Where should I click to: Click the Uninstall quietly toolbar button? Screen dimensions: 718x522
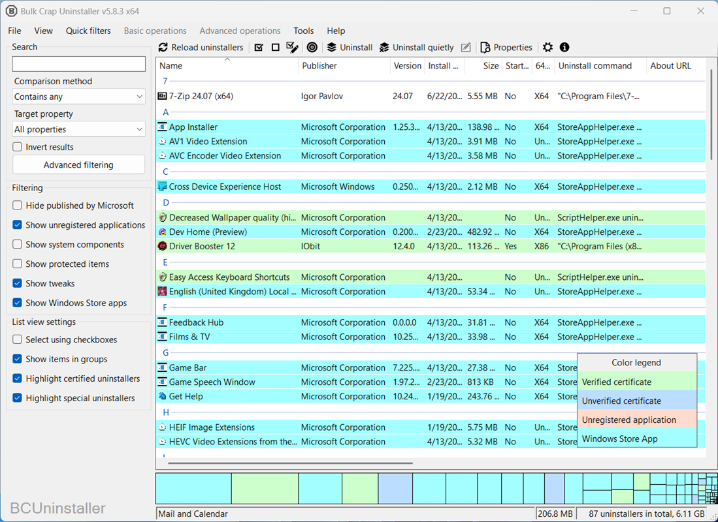coord(416,48)
